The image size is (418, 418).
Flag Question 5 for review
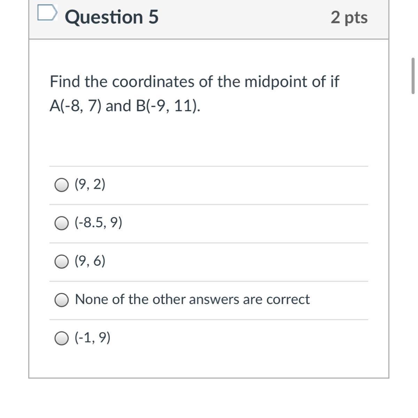[x=47, y=13]
